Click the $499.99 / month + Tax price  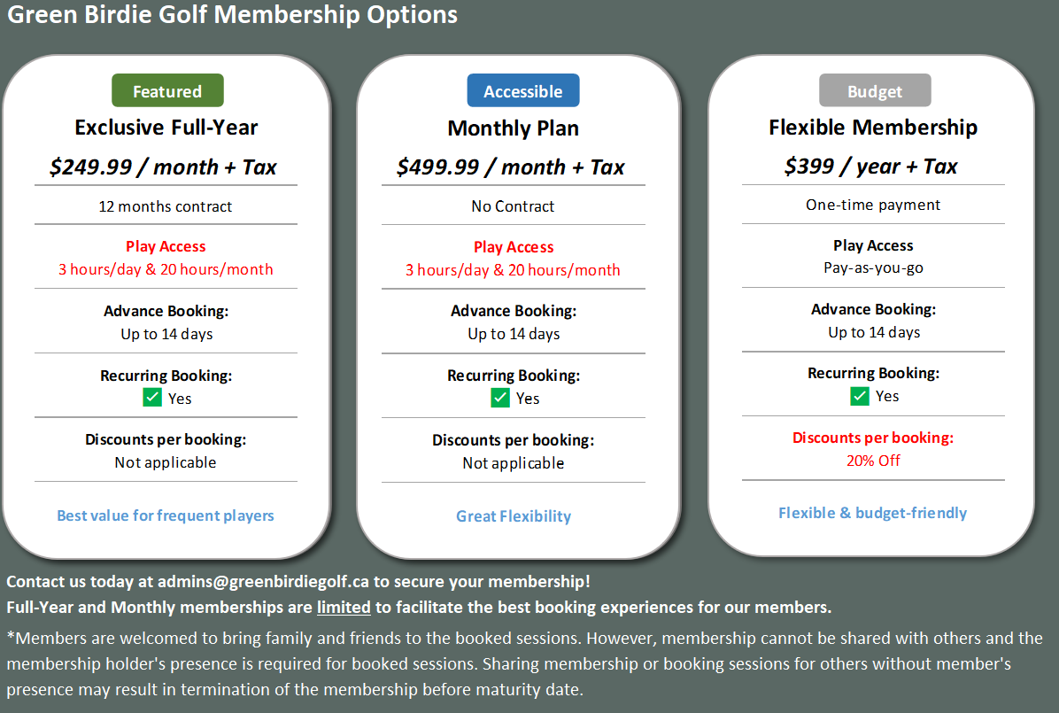511,167
